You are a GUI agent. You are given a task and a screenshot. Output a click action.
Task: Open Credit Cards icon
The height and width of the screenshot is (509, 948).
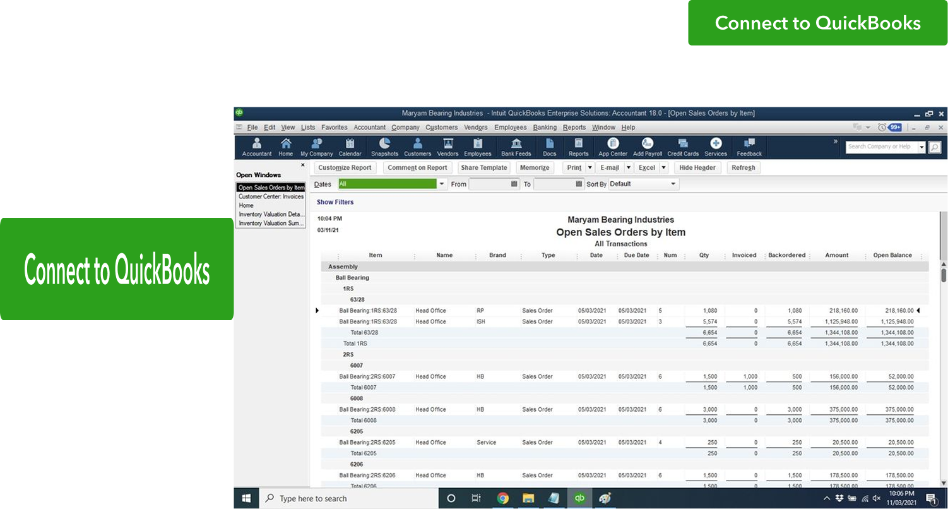click(x=683, y=147)
